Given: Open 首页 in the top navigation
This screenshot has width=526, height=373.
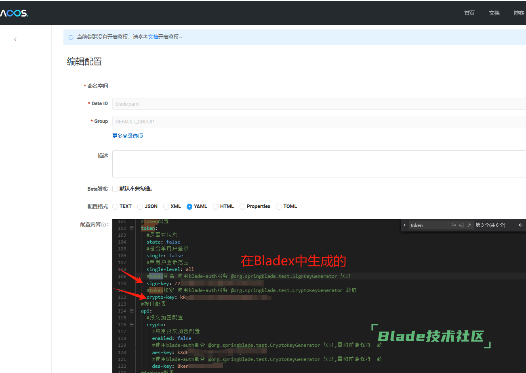Looking at the screenshot, I should (x=469, y=13).
